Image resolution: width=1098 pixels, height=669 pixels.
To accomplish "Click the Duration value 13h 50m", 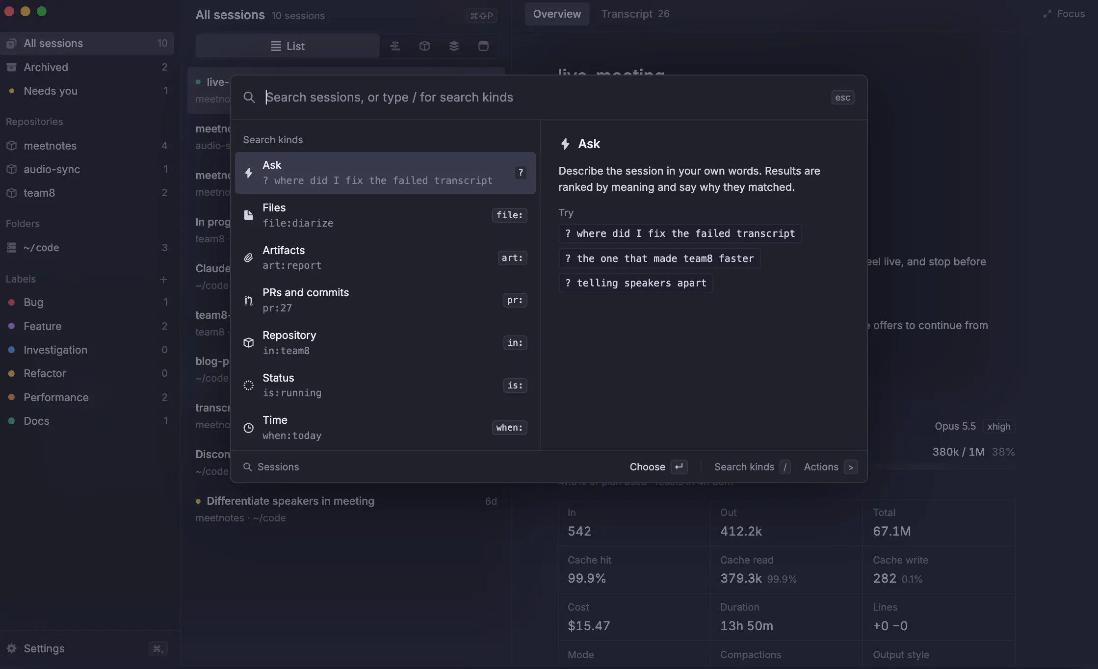I will pyautogui.click(x=746, y=626).
